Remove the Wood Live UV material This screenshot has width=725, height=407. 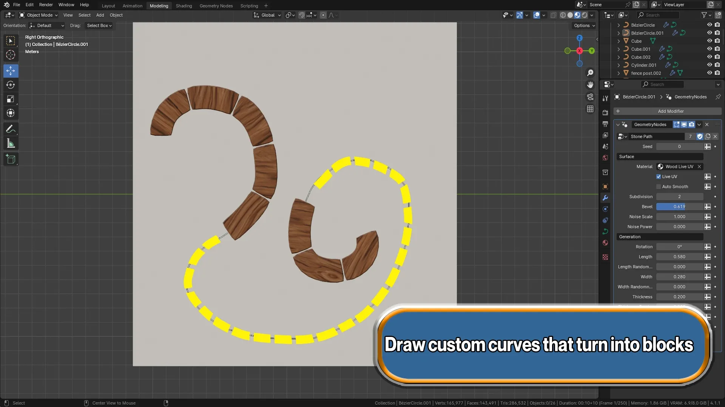coord(699,166)
